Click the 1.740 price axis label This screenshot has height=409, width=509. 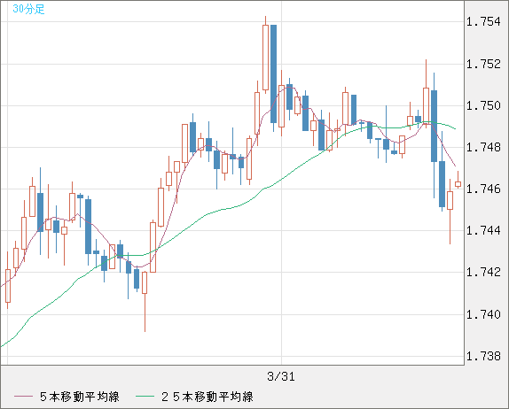click(x=483, y=314)
